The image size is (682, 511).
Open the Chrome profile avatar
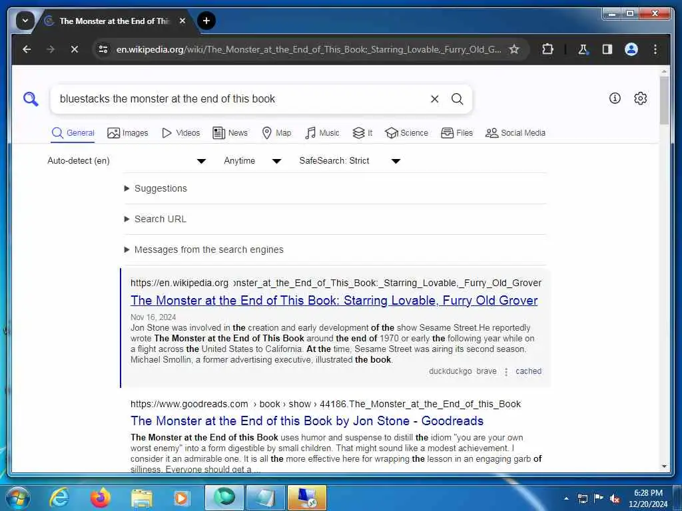point(631,49)
